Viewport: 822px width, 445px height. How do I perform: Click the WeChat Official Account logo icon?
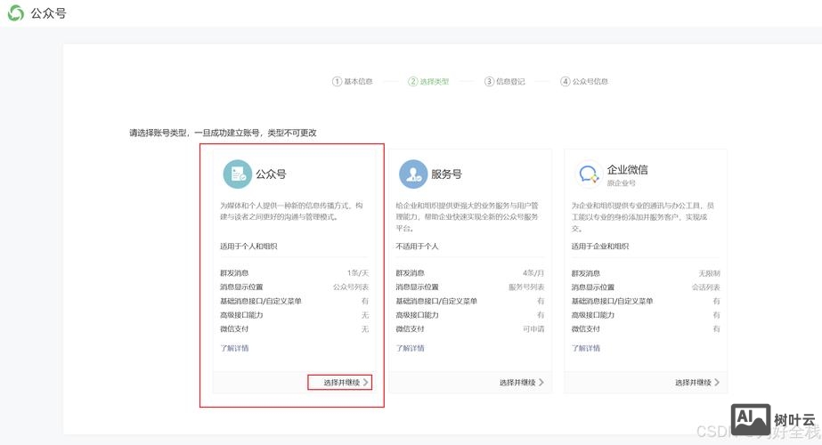(16, 13)
